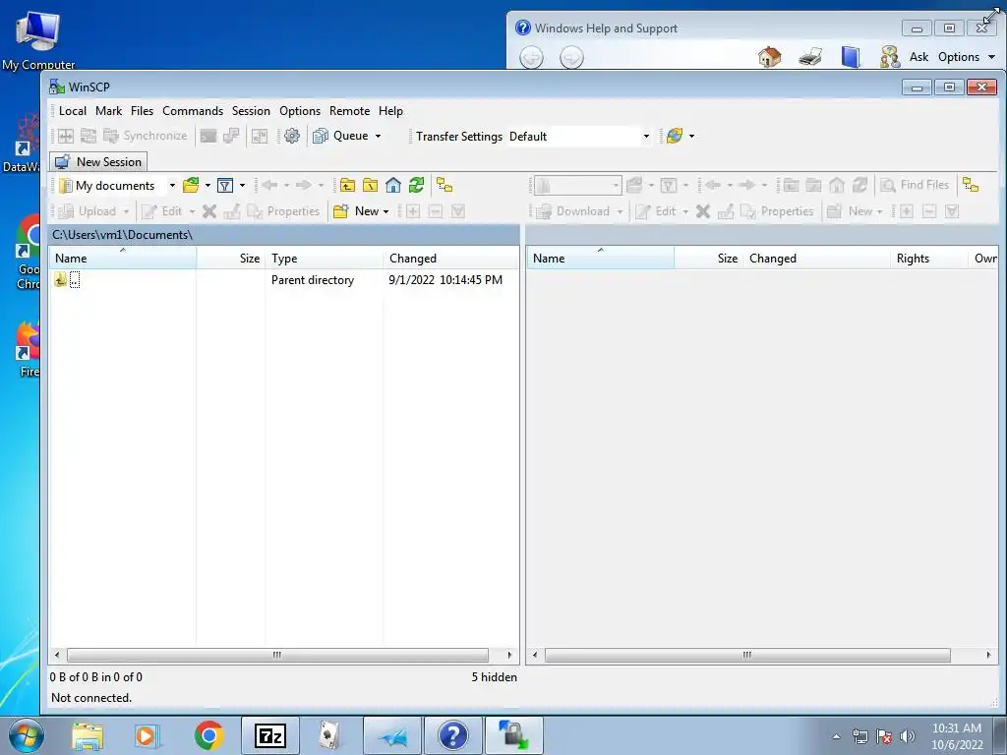
Task: Toggle the remote directory tree icon
Action: coord(971,185)
